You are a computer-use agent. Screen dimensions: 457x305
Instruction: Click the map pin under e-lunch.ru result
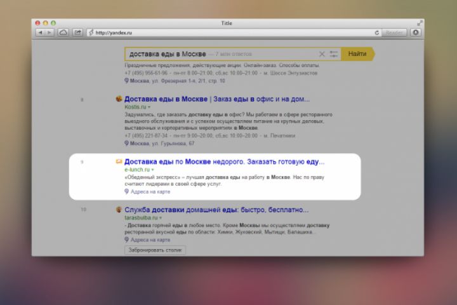pyautogui.click(x=126, y=191)
